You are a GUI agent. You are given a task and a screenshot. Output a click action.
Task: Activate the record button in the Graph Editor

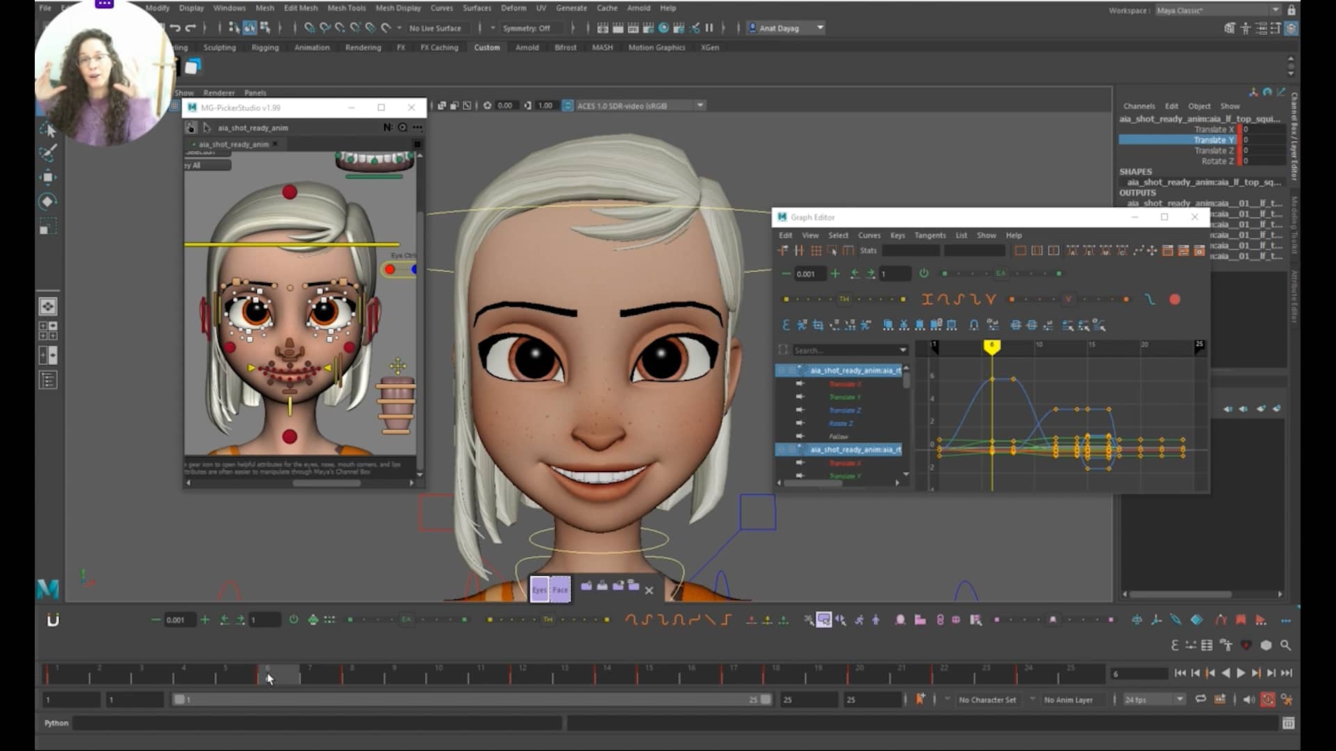[1175, 300]
